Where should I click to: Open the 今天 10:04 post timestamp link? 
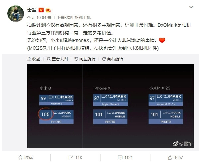point(37,17)
